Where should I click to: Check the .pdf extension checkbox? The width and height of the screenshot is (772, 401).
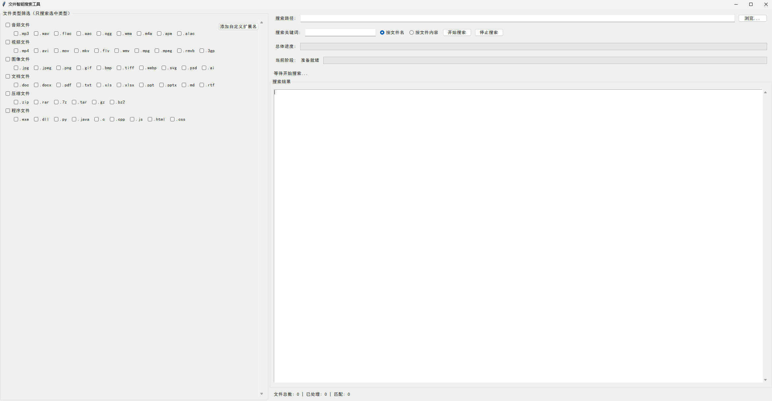click(58, 85)
